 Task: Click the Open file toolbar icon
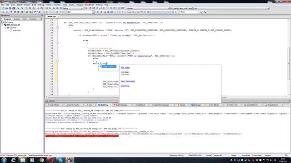[x=6, y=8]
